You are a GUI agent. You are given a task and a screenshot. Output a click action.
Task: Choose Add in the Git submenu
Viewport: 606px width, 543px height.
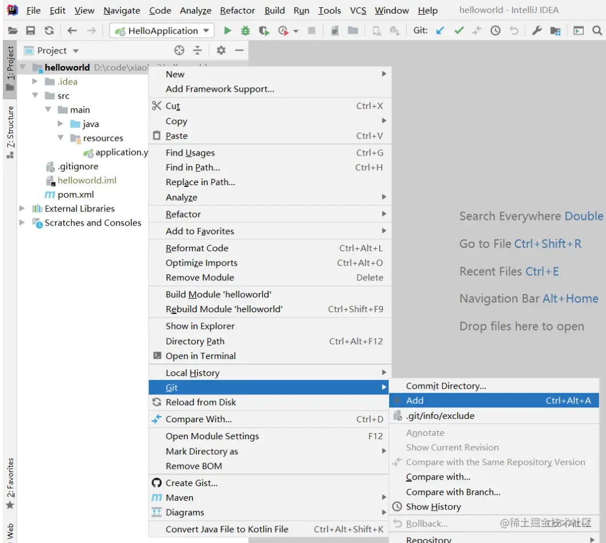click(x=494, y=401)
